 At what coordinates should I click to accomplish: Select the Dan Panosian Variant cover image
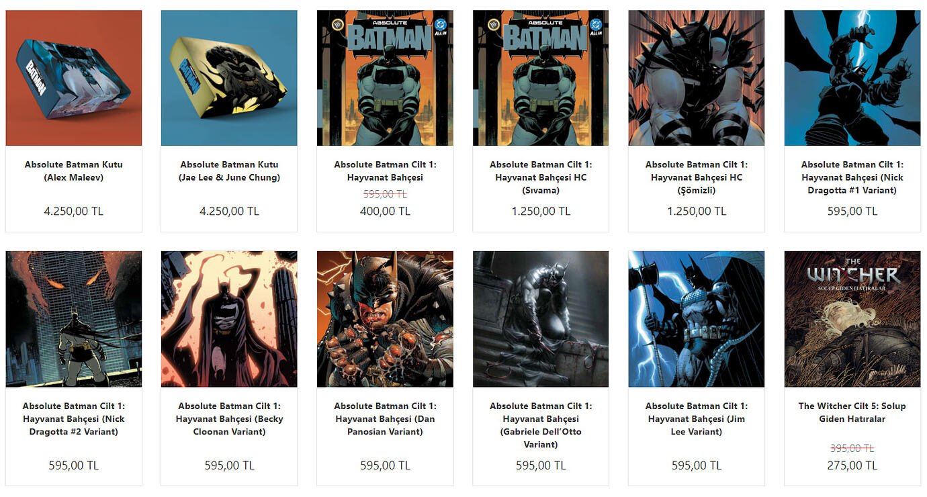[385, 319]
